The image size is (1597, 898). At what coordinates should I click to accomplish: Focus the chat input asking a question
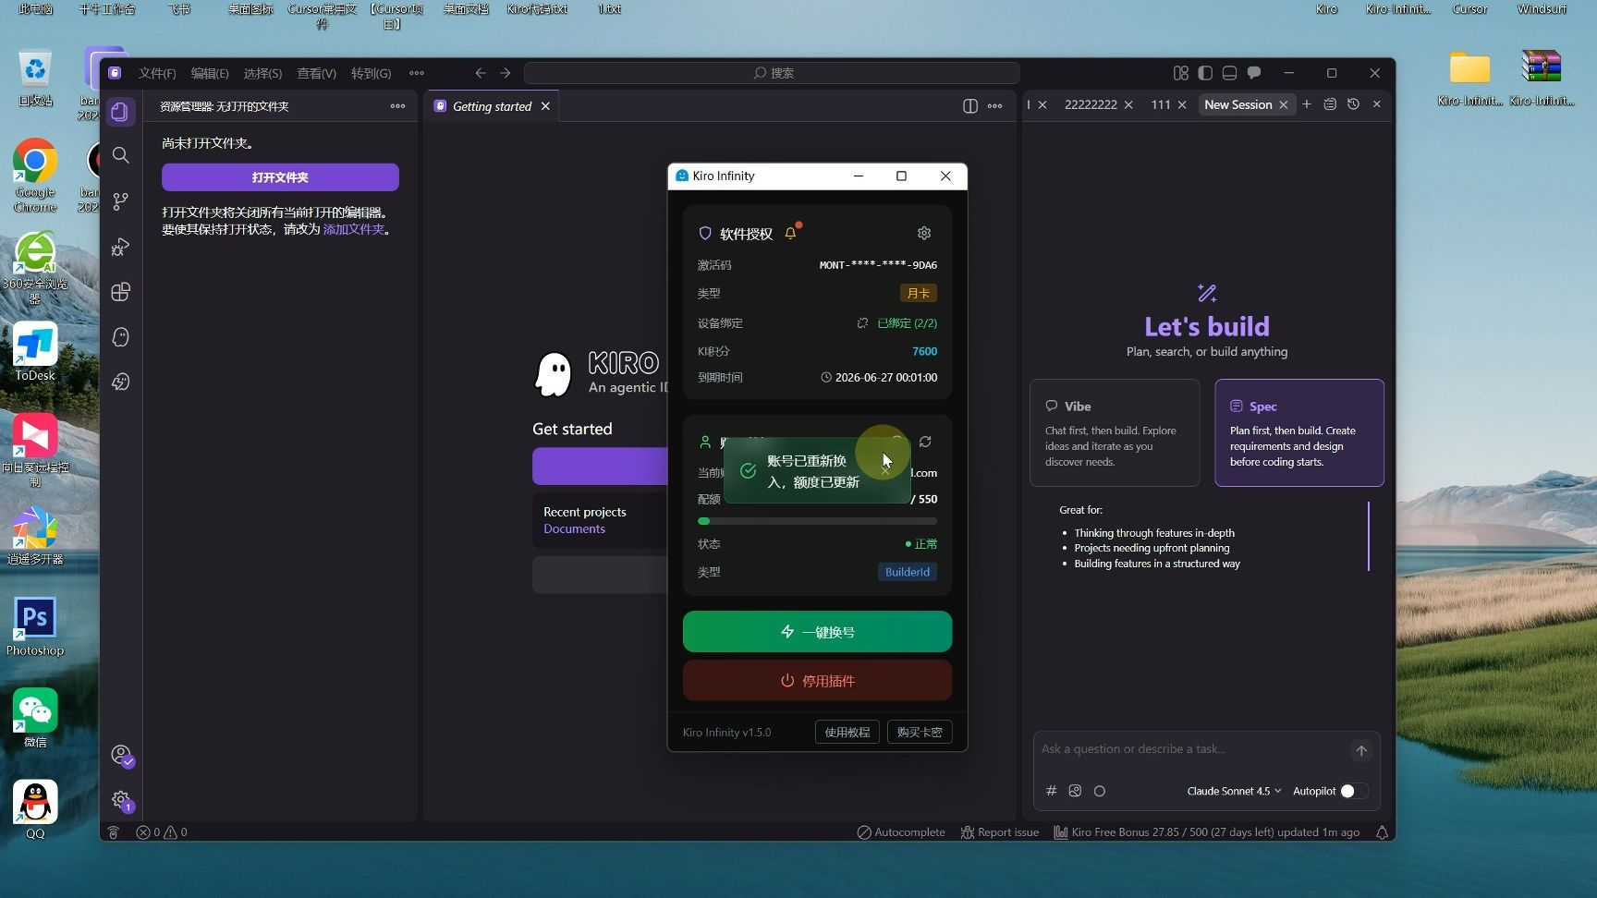pyautogui.click(x=1192, y=749)
